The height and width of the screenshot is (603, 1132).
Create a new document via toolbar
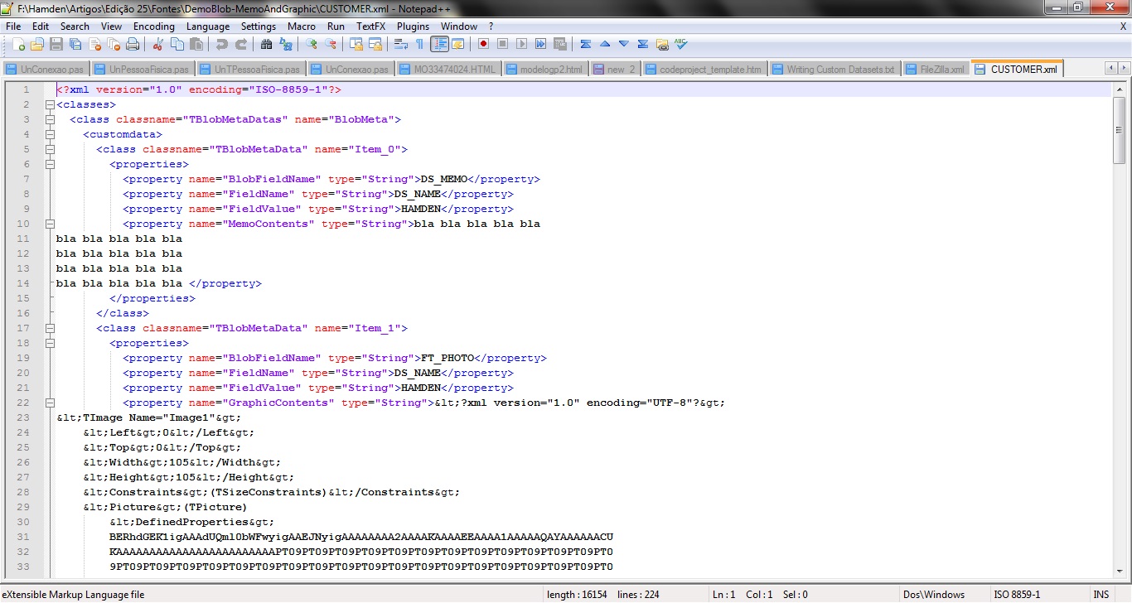click(18, 44)
